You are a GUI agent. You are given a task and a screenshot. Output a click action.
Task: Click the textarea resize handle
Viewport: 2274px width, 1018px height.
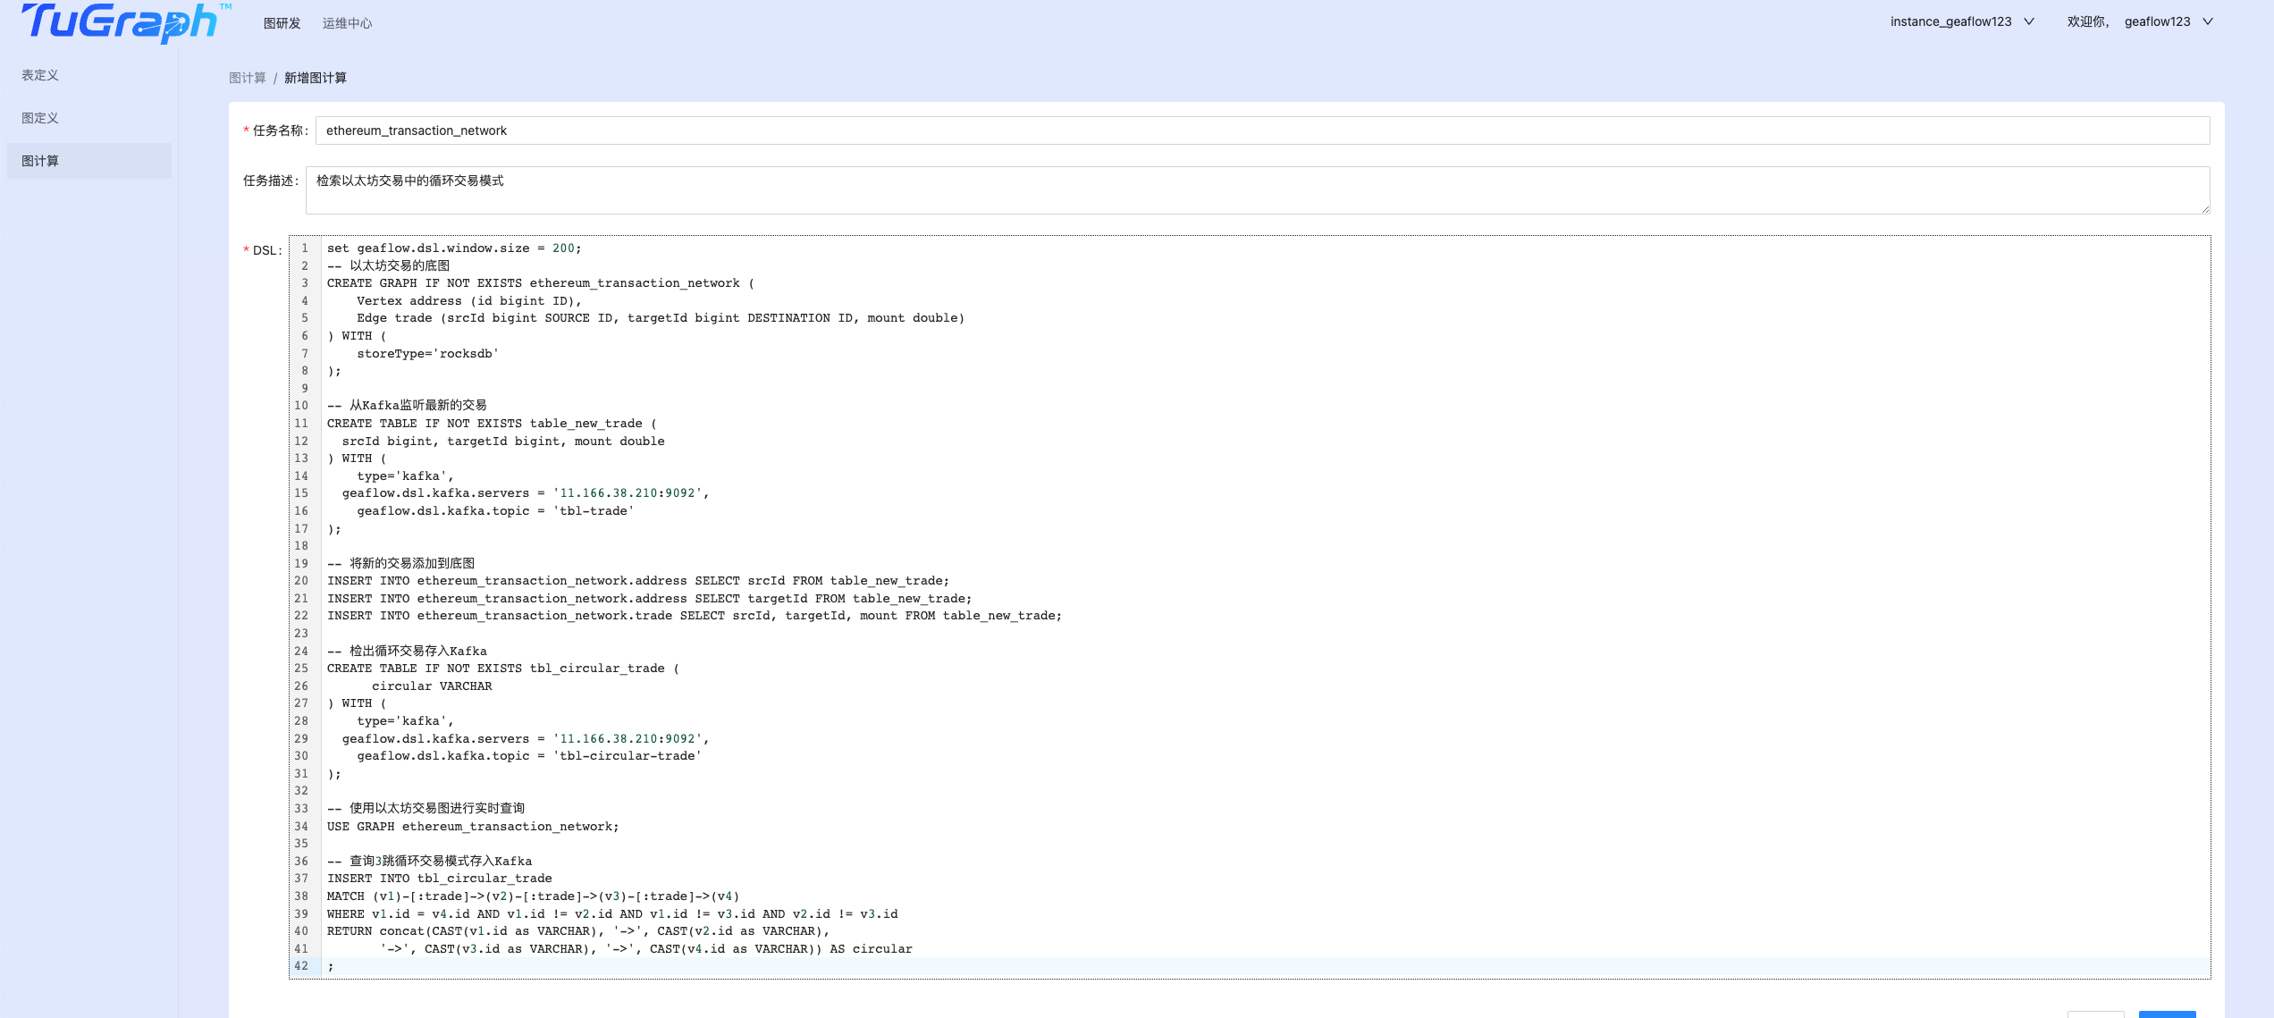(2204, 209)
